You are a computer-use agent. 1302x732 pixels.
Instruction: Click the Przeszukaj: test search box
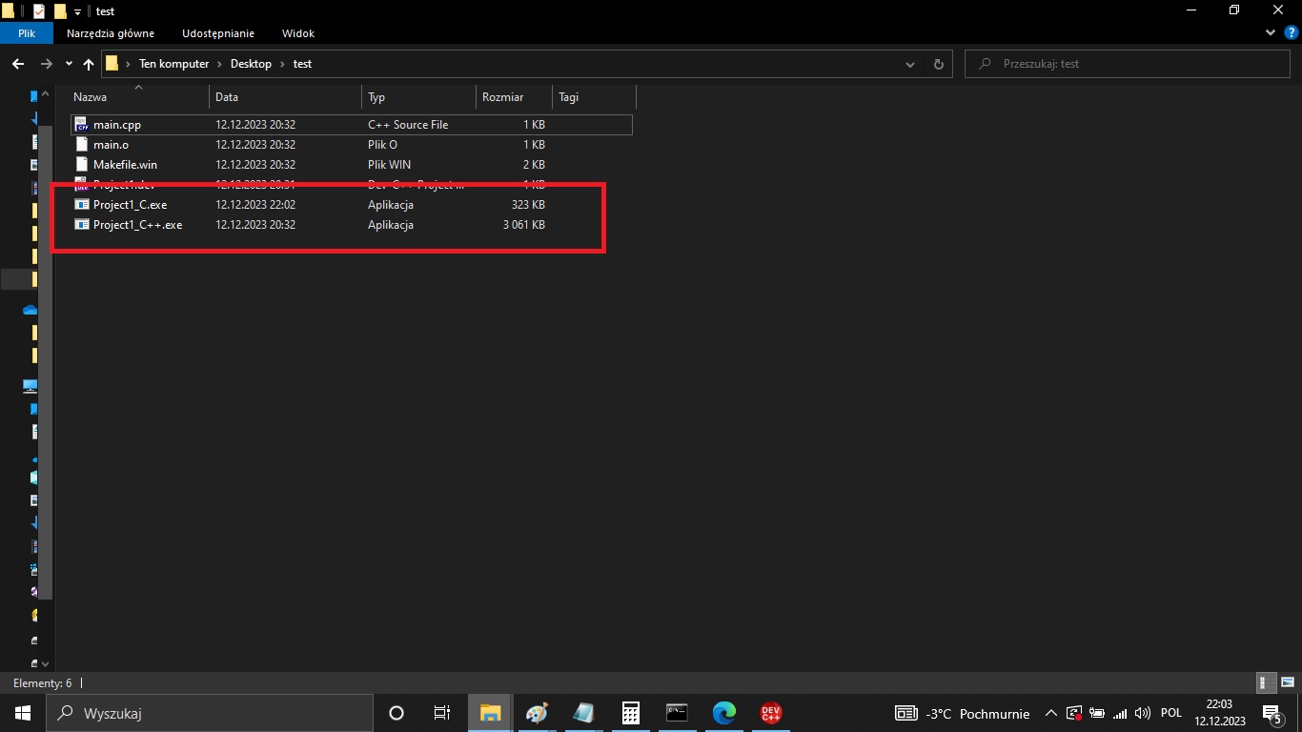pos(1129,64)
